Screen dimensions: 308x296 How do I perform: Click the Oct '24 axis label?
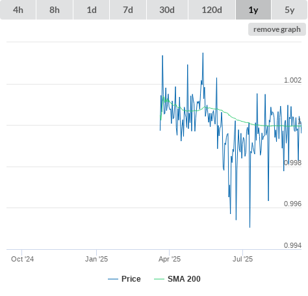point(23,259)
